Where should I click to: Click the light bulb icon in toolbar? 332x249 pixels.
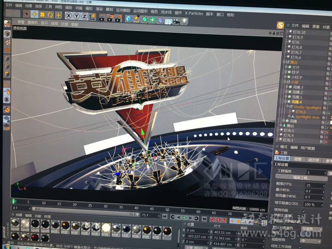(x=185, y=20)
